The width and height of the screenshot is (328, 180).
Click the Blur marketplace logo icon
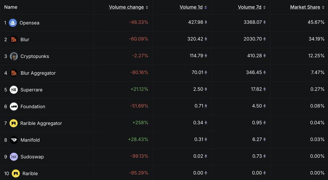click(14, 40)
